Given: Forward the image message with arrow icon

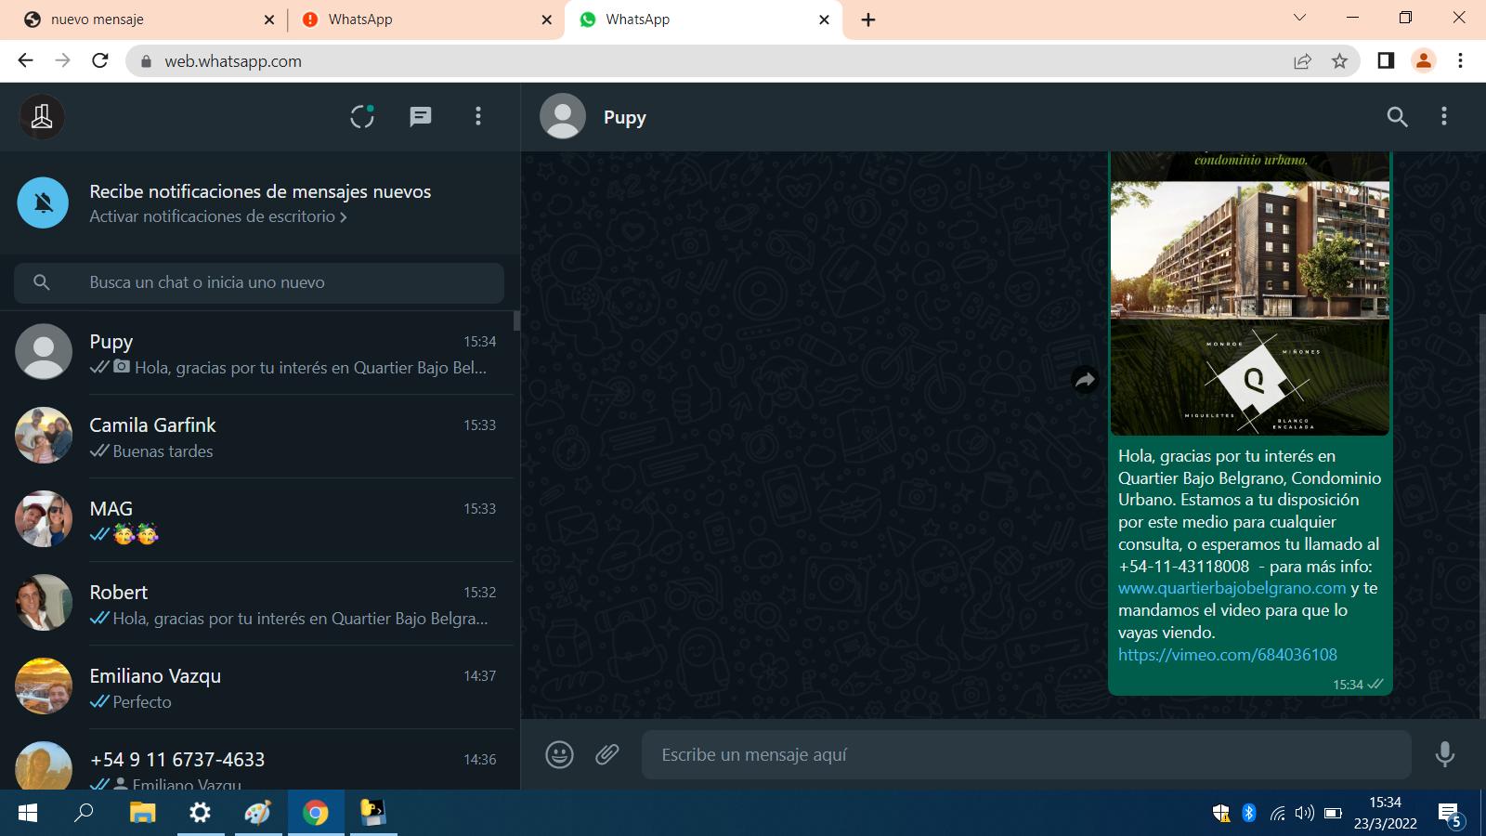Looking at the screenshot, I should [x=1084, y=379].
